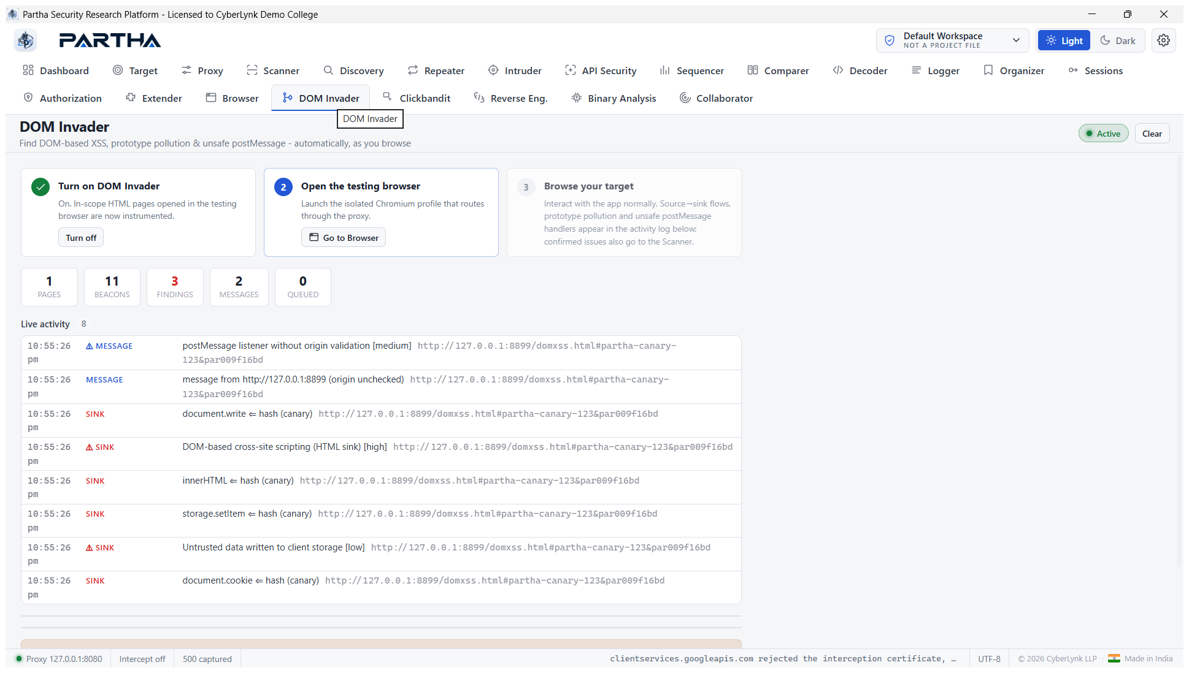Select the 'message from http://127.0.0.1:8899' row
This screenshot has width=1189, height=673.
point(381,387)
